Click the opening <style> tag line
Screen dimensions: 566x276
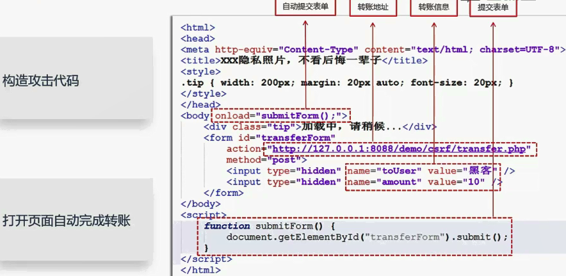(x=200, y=72)
